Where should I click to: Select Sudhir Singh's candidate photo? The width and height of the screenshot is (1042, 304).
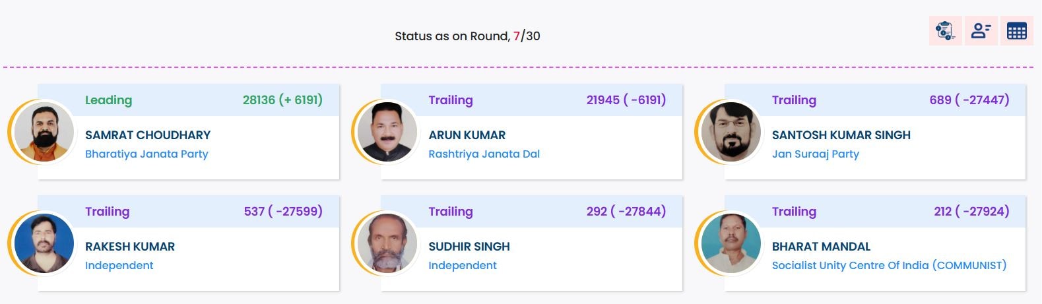click(x=387, y=243)
